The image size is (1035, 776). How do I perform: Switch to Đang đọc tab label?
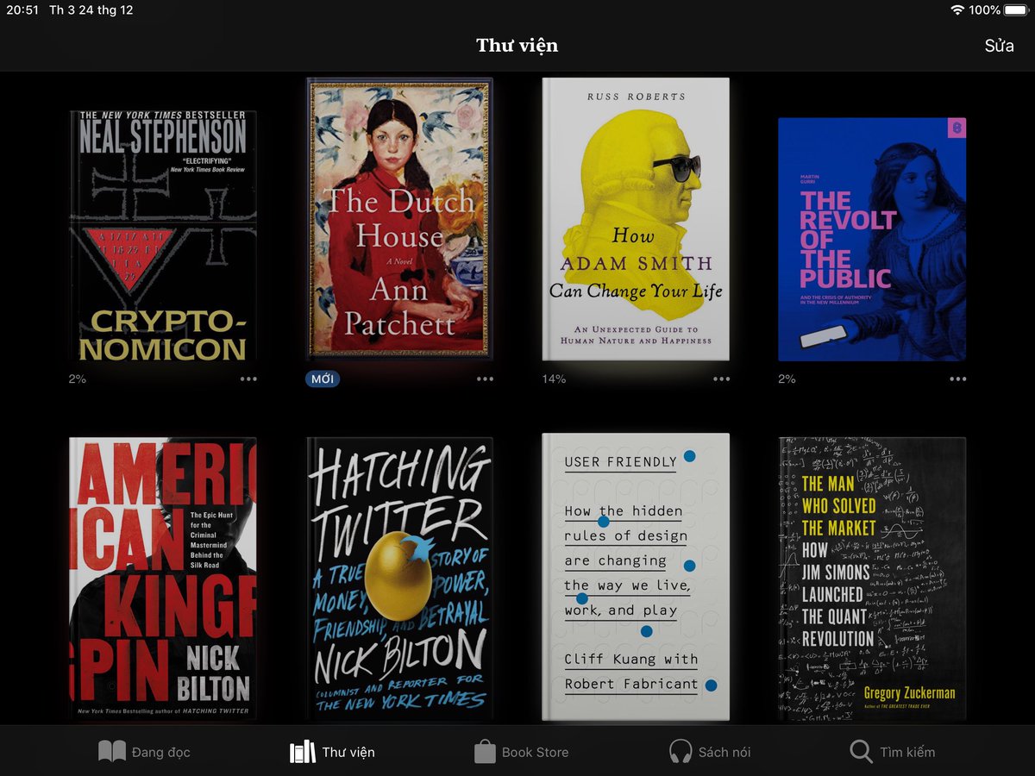pyautogui.click(x=160, y=752)
